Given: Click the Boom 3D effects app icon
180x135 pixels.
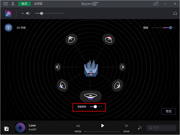Looking at the screenshot, I should (8, 14).
